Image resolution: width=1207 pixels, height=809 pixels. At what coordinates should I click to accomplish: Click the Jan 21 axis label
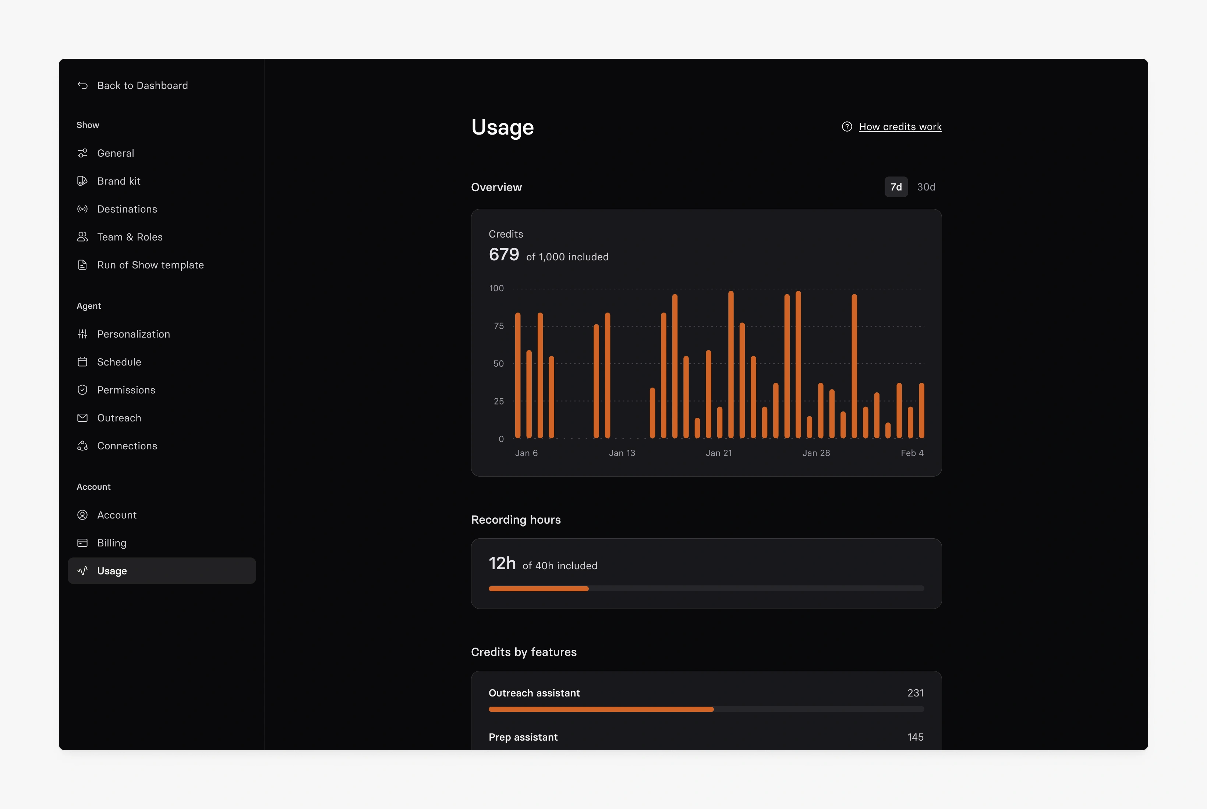tap(719, 453)
